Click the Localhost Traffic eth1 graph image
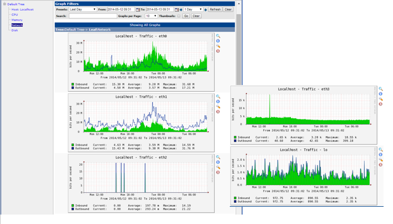393x224 pixels. click(141, 123)
